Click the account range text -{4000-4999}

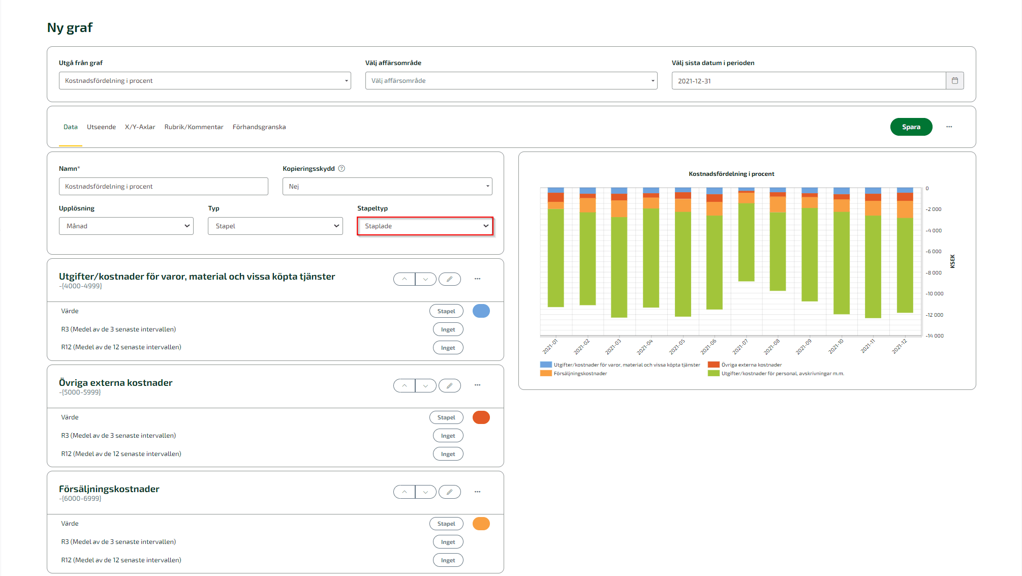pyautogui.click(x=80, y=286)
